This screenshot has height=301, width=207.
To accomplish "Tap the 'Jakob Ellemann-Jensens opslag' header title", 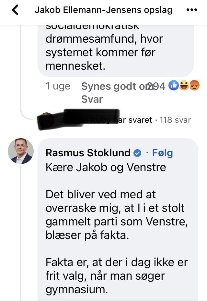I will pyautogui.click(x=104, y=10).
